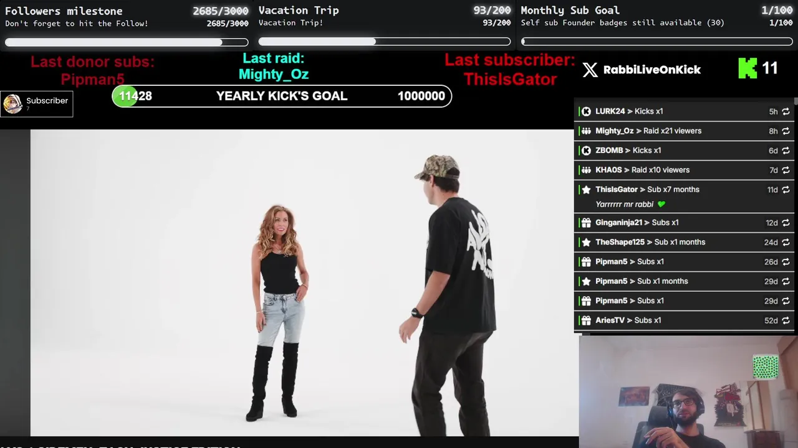Click the Followers milestone progress bar

click(x=127, y=42)
